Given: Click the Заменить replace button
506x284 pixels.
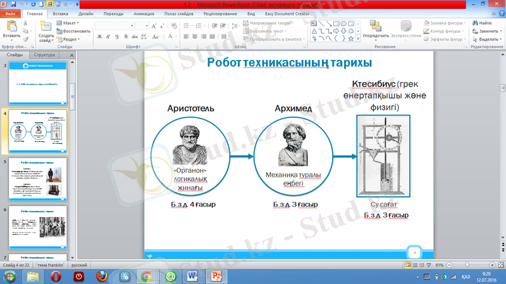Looking at the screenshot, I should click(488, 31).
